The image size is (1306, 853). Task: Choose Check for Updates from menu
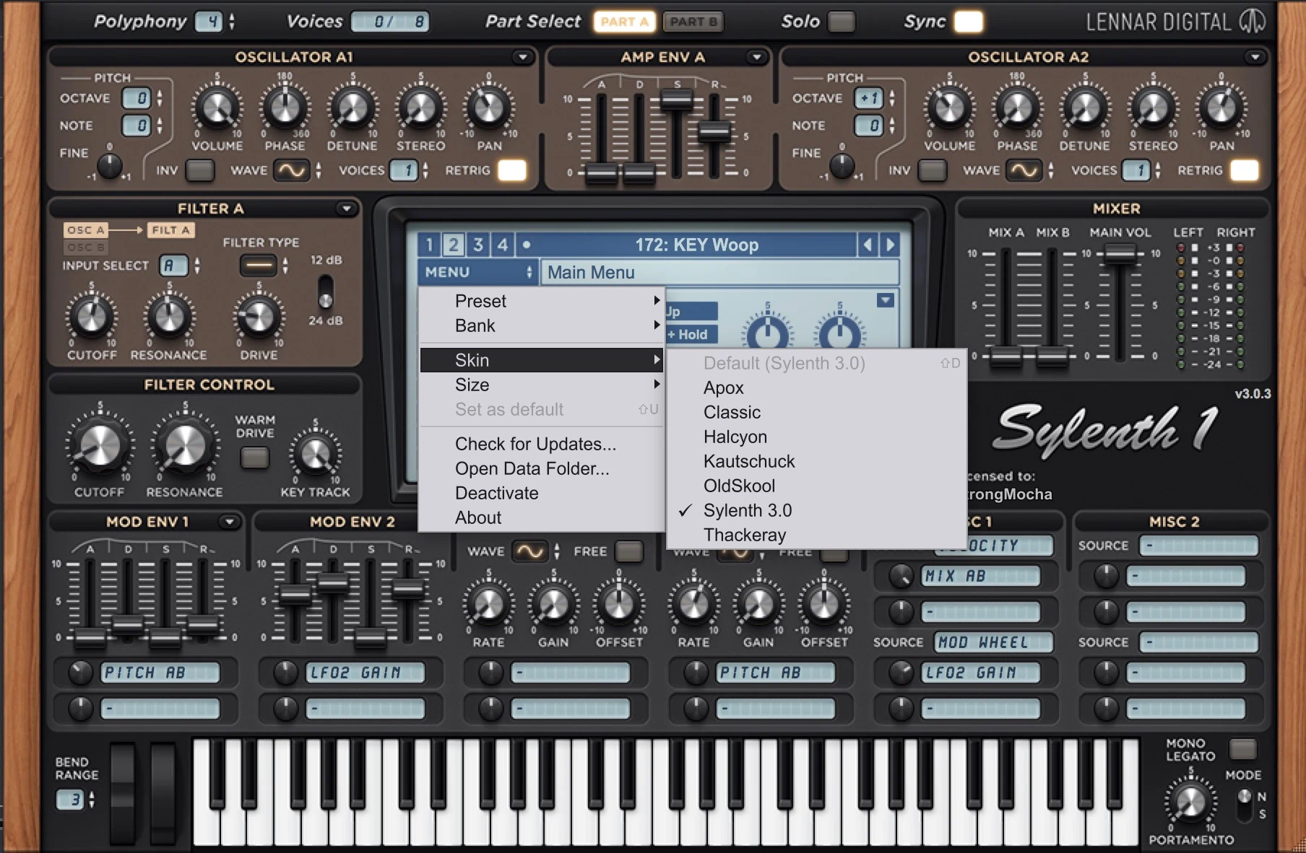pos(535,444)
